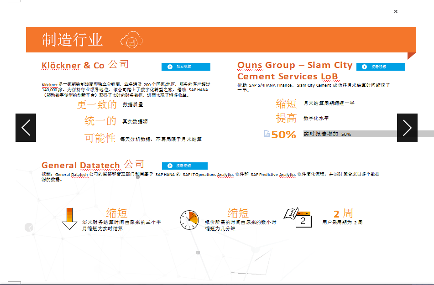Click the 统一的 orange text
Viewport: 434px width, 285px height.
click(x=100, y=121)
